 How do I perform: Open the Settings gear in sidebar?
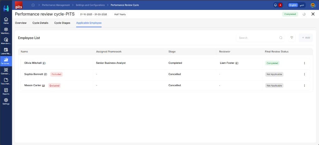[6, 102]
